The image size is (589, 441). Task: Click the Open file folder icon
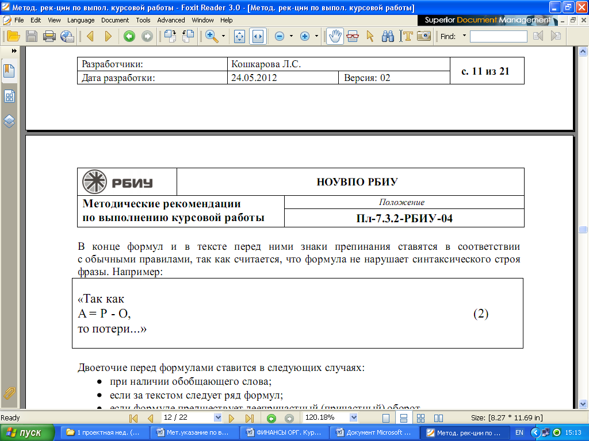pos(13,36)
